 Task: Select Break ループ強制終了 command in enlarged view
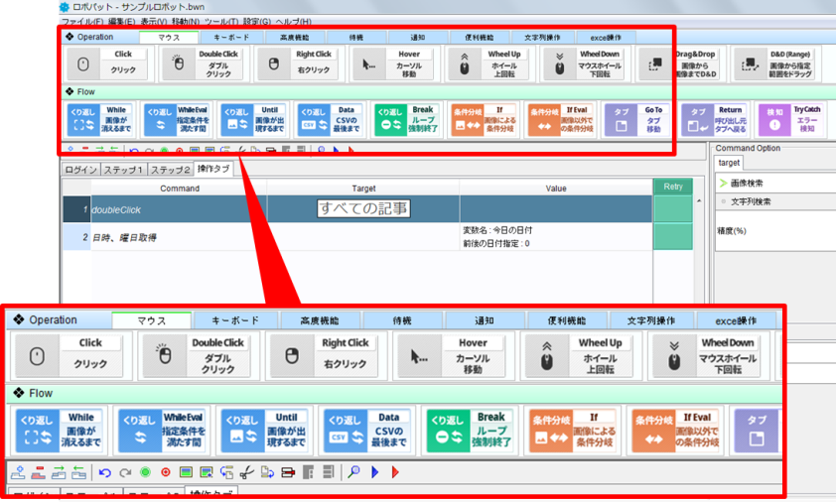tap(470, 431)
